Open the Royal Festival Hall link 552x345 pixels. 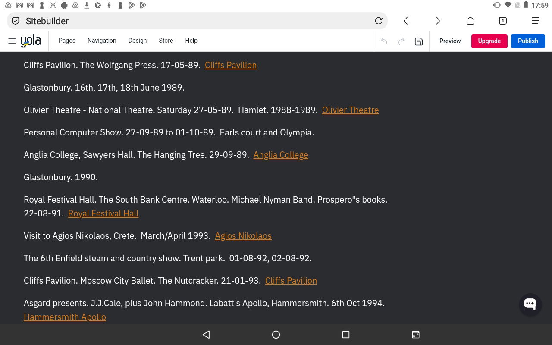pyautogui.click(x=103, y=213)
